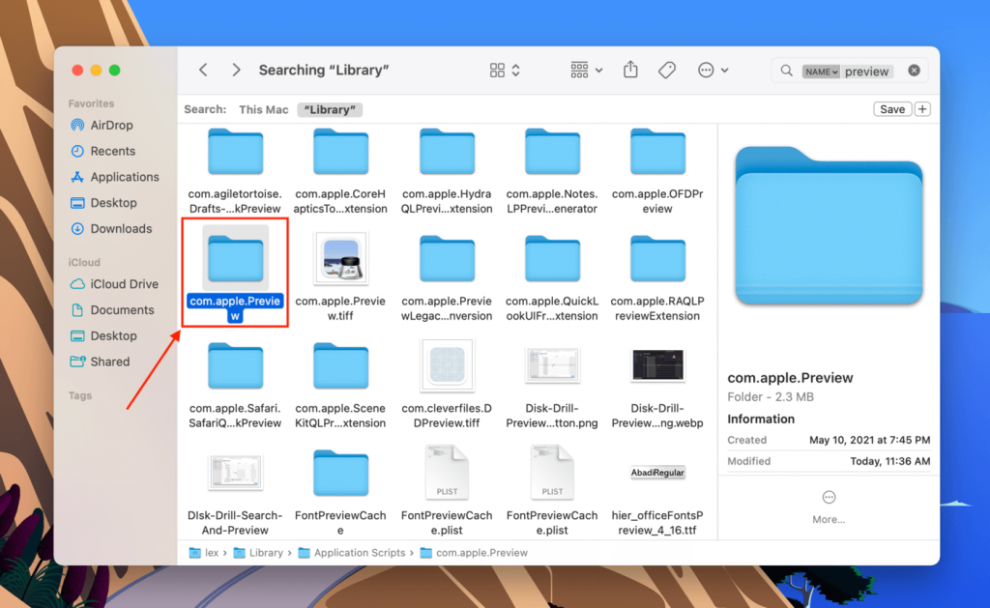This screenshot has width=990, height=608.
Task: Click the Save button for this search
Action: 891,108
